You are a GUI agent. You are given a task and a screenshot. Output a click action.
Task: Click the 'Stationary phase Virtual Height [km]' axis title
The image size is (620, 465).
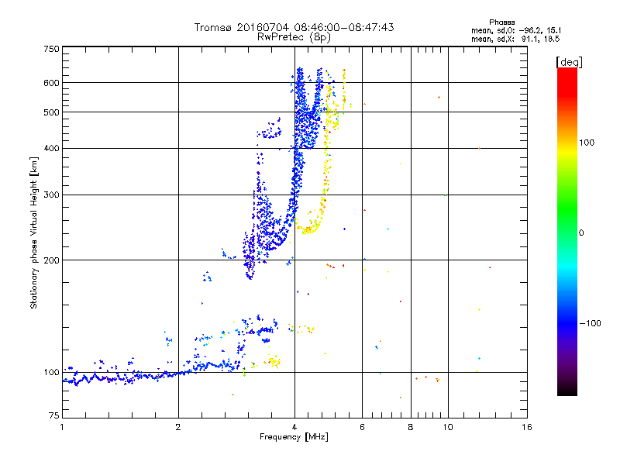[x=34, y=233]
